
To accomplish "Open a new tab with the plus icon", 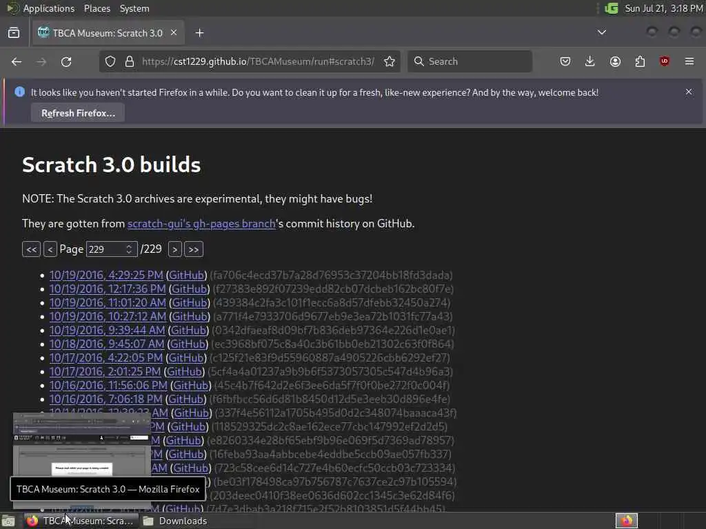I will pyautogui.click(x=199, y=33).
